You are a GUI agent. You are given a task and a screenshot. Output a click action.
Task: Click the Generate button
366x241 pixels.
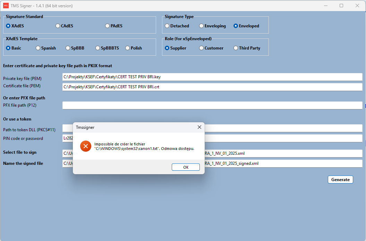[x=340, y=180]
